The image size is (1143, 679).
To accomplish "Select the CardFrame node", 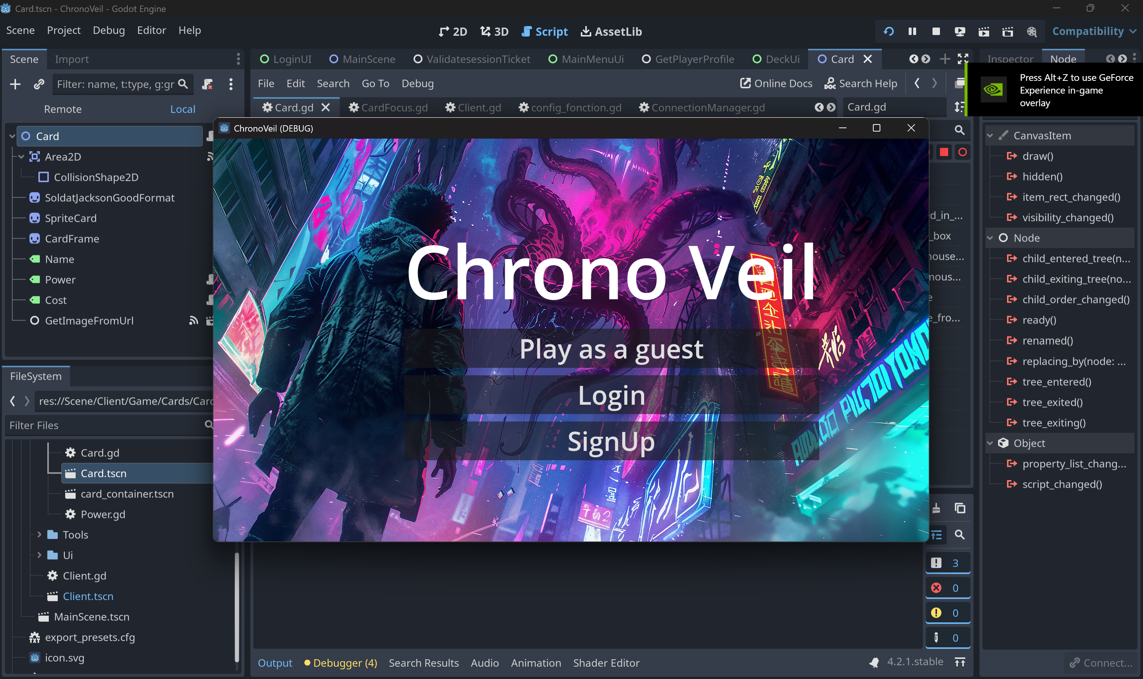I will pos(72,239).
